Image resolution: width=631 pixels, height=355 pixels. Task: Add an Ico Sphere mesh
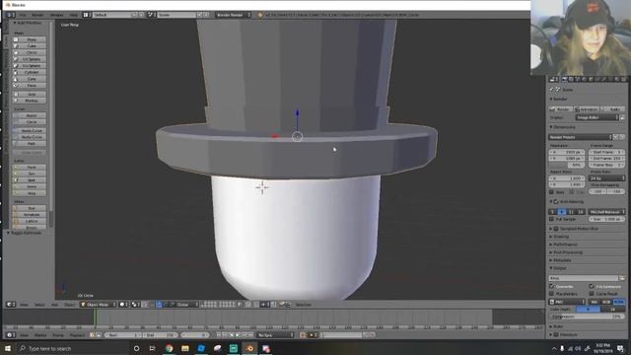click(29, 66)
